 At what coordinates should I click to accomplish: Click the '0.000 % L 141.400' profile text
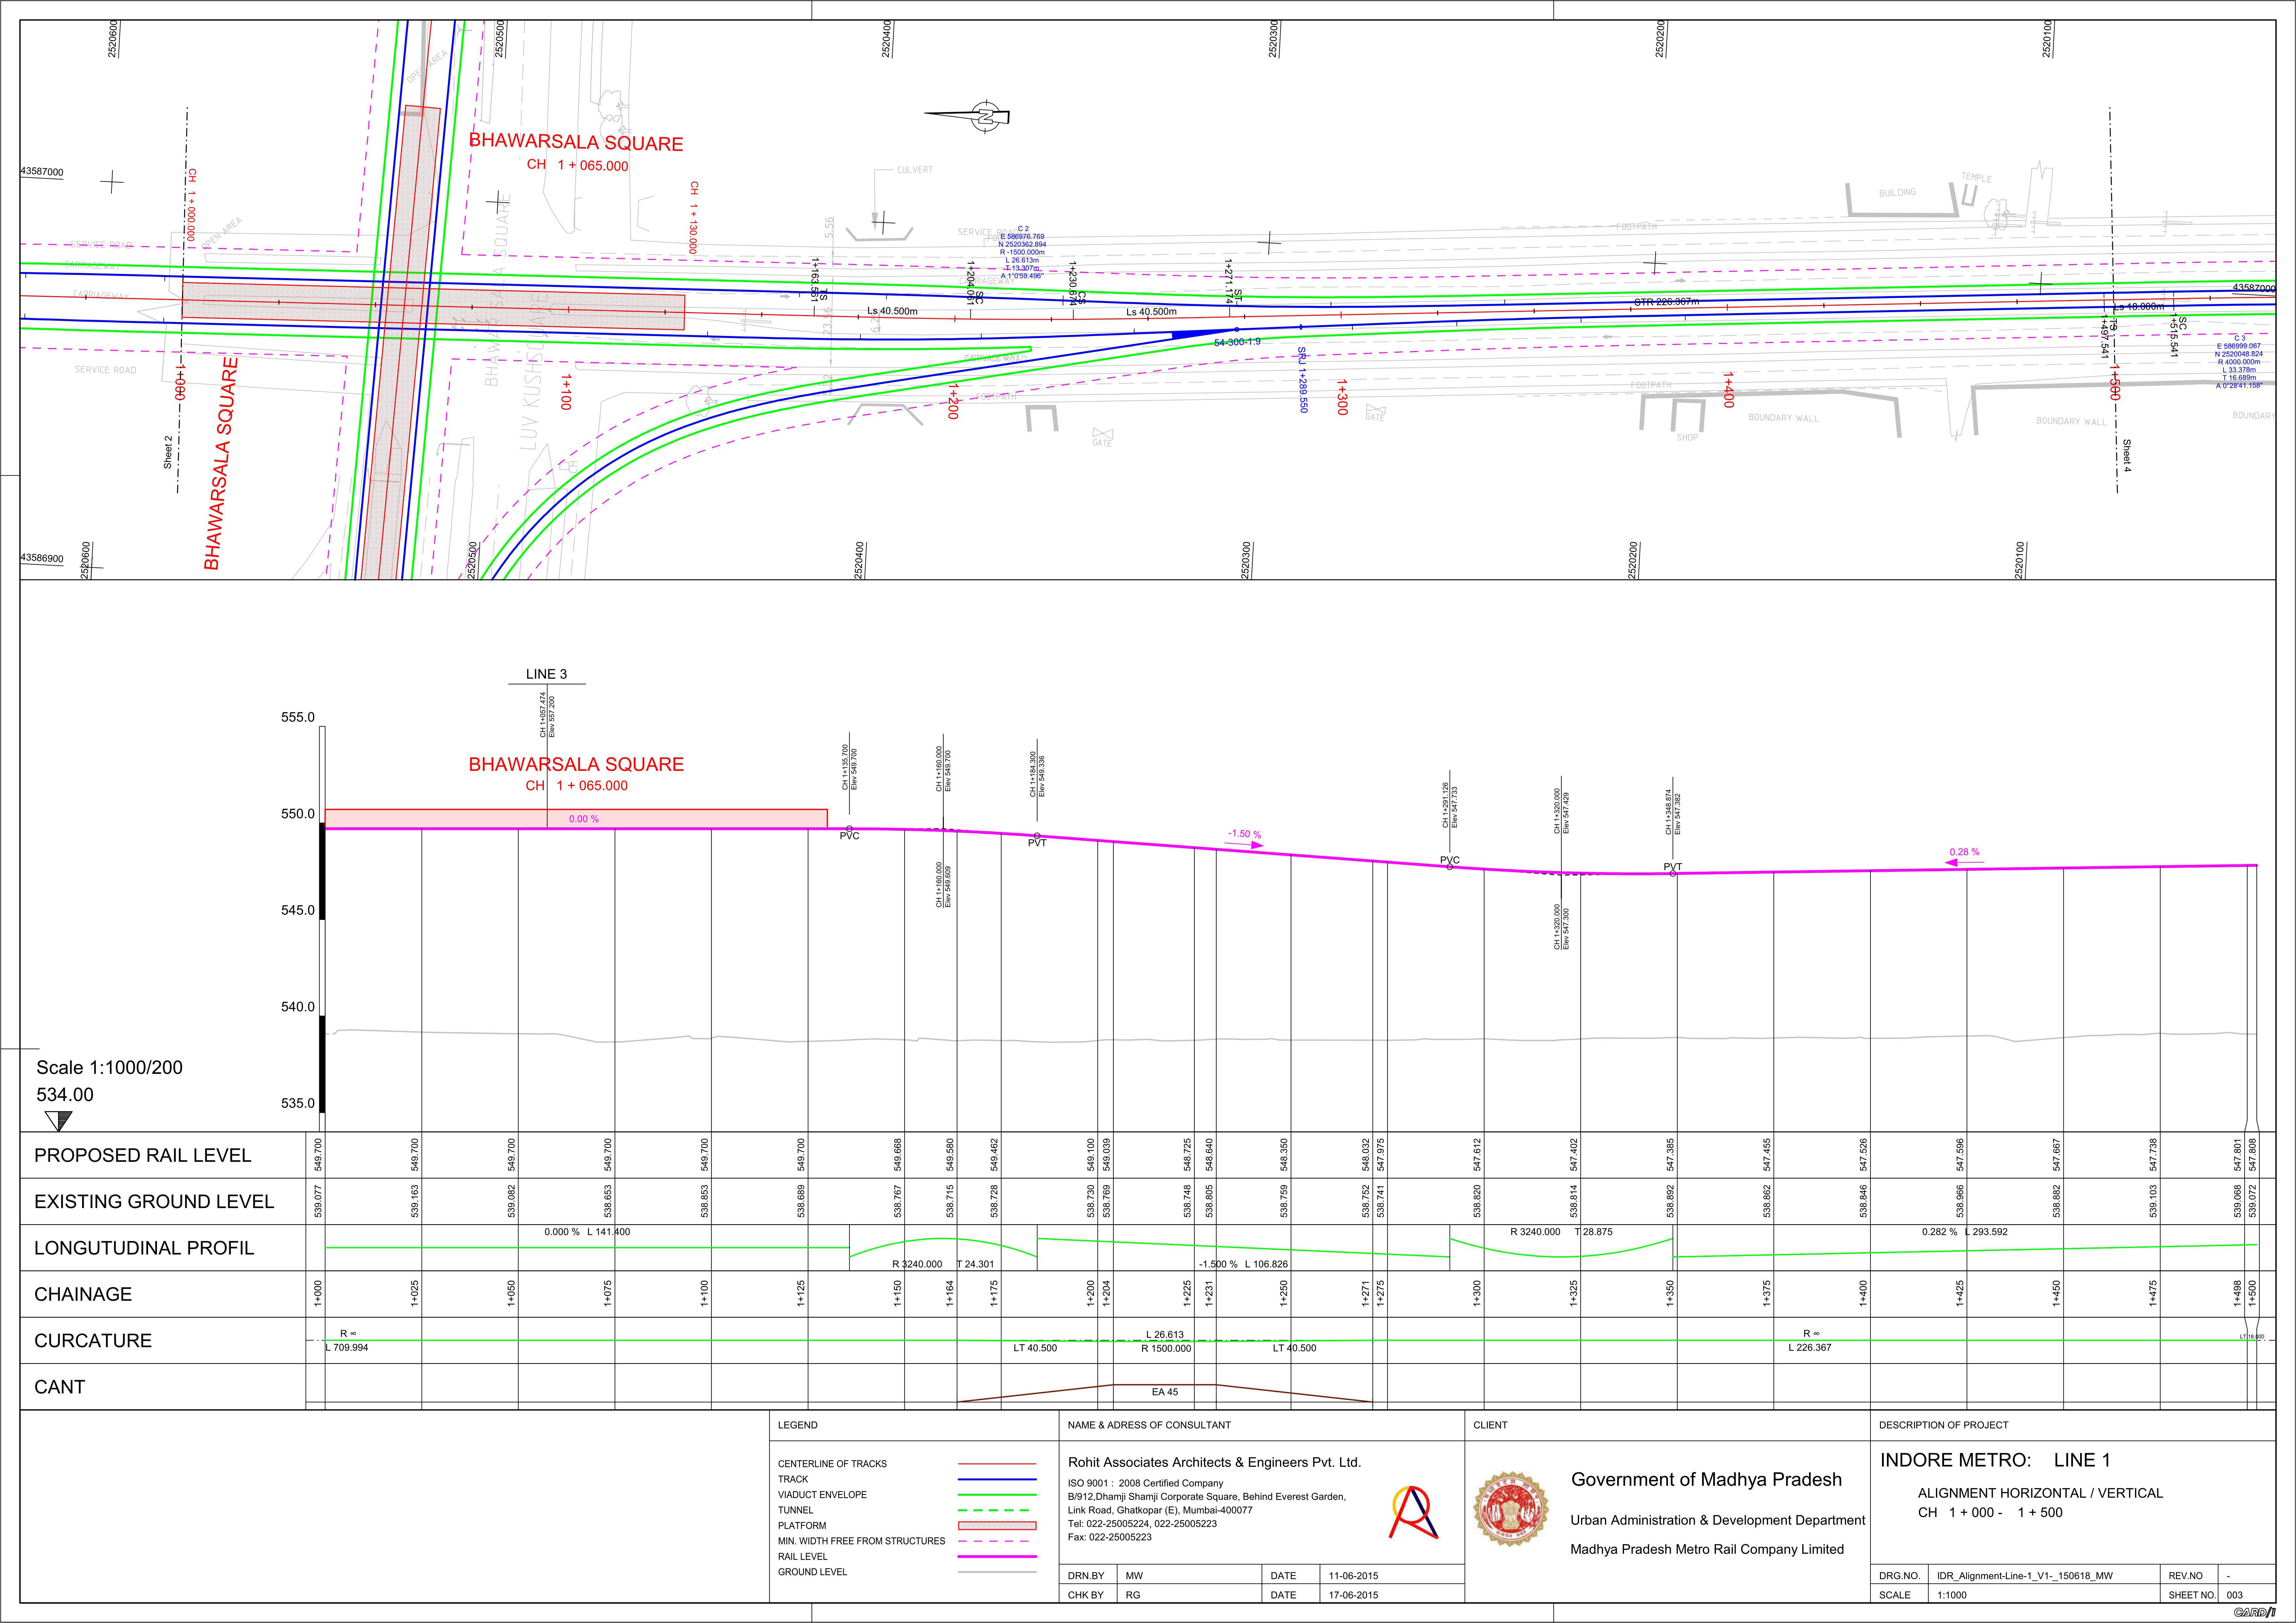coord(587,1232)
